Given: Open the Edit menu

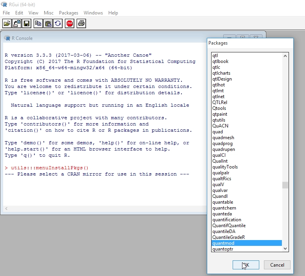Looking at the screenshot, I should point(19,13).
